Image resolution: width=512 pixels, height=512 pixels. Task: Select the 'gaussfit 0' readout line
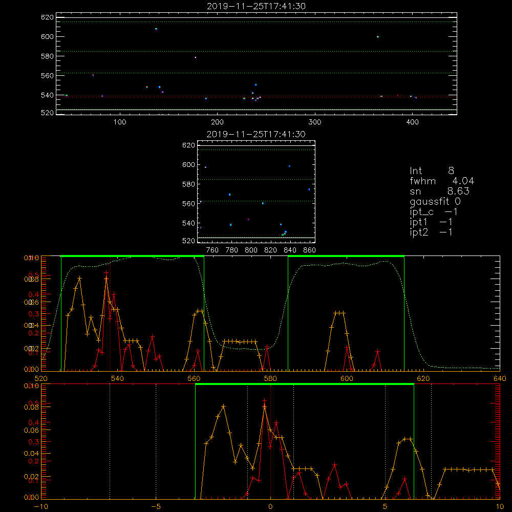[435, 202]
